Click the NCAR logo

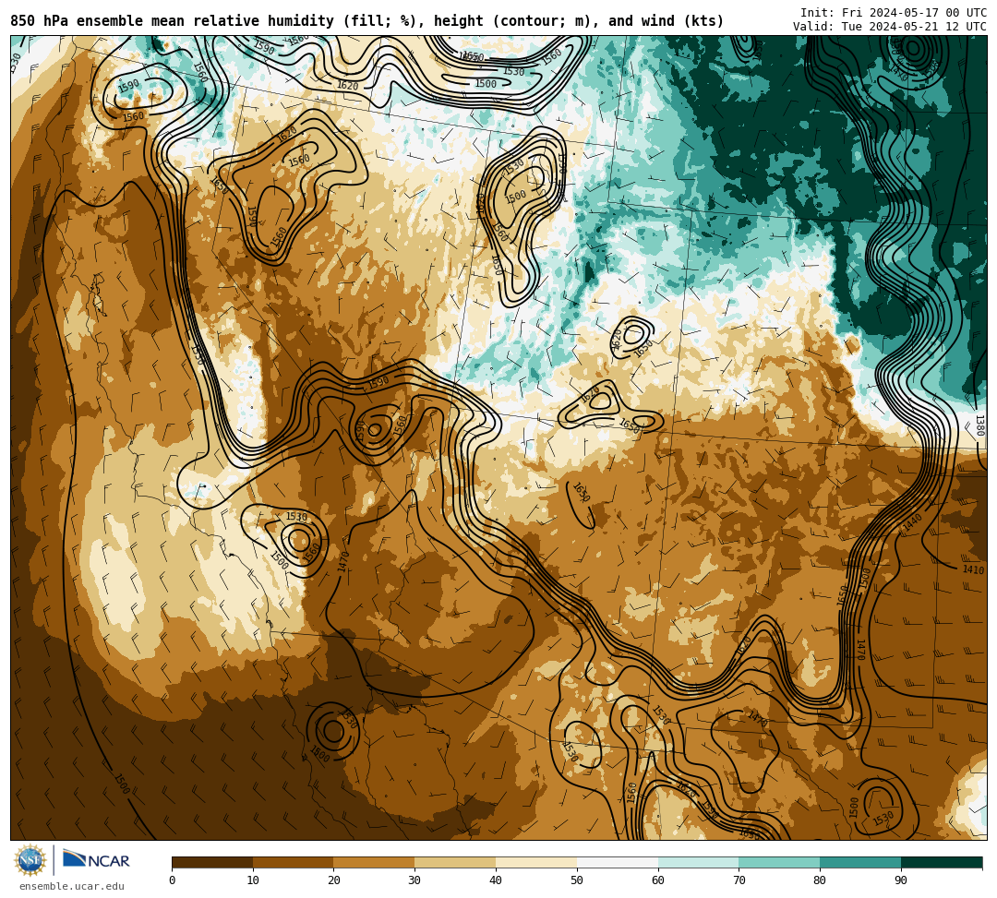coord(96,860)
